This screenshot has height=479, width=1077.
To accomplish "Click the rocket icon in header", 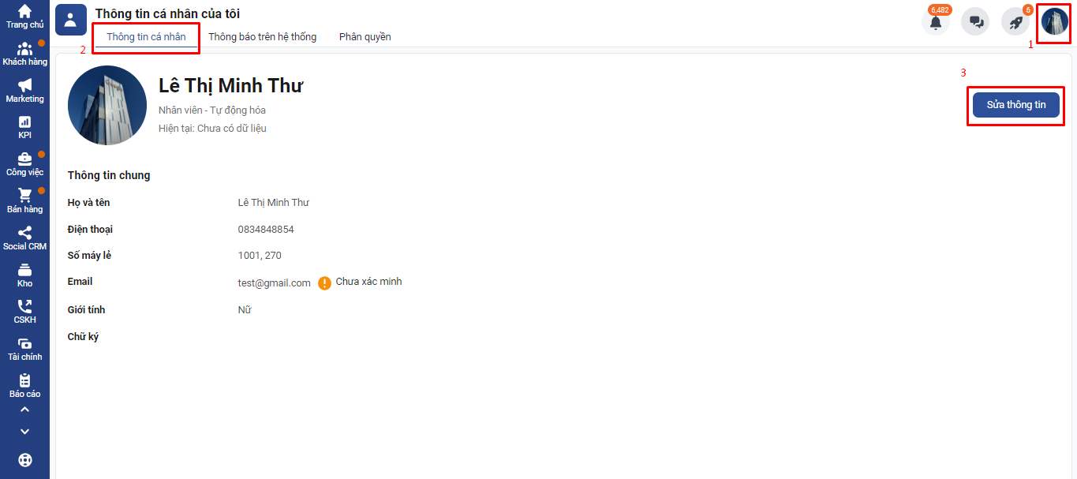I will pyautogui.click(x=1015, y=22).
